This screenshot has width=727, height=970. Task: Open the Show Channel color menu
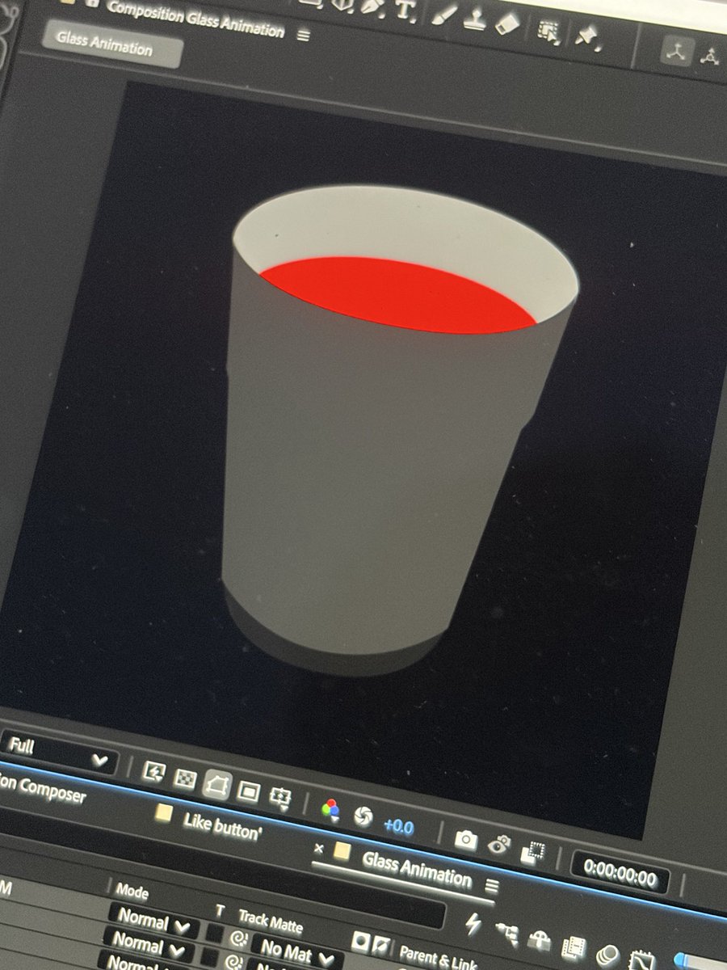(x=330, y=809)
